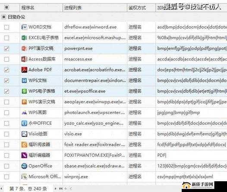
Task: Select the jpg|png|bmp|gif|tmp extension cell
Action: coord(179,112)
